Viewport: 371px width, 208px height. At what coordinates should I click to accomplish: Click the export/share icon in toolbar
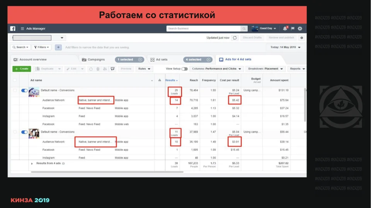[112, 69]
